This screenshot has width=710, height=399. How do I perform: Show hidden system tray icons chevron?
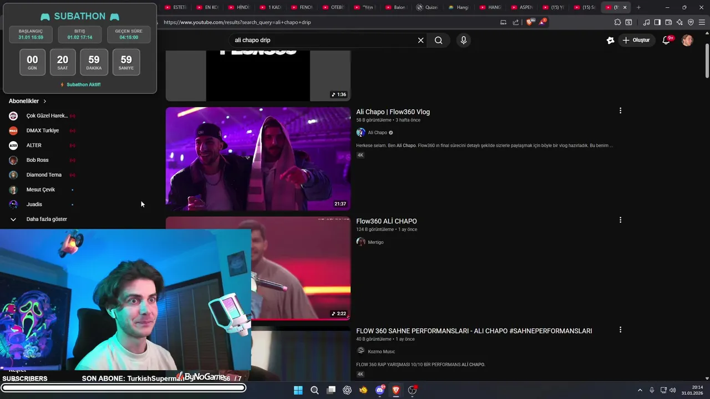[640, 390]
